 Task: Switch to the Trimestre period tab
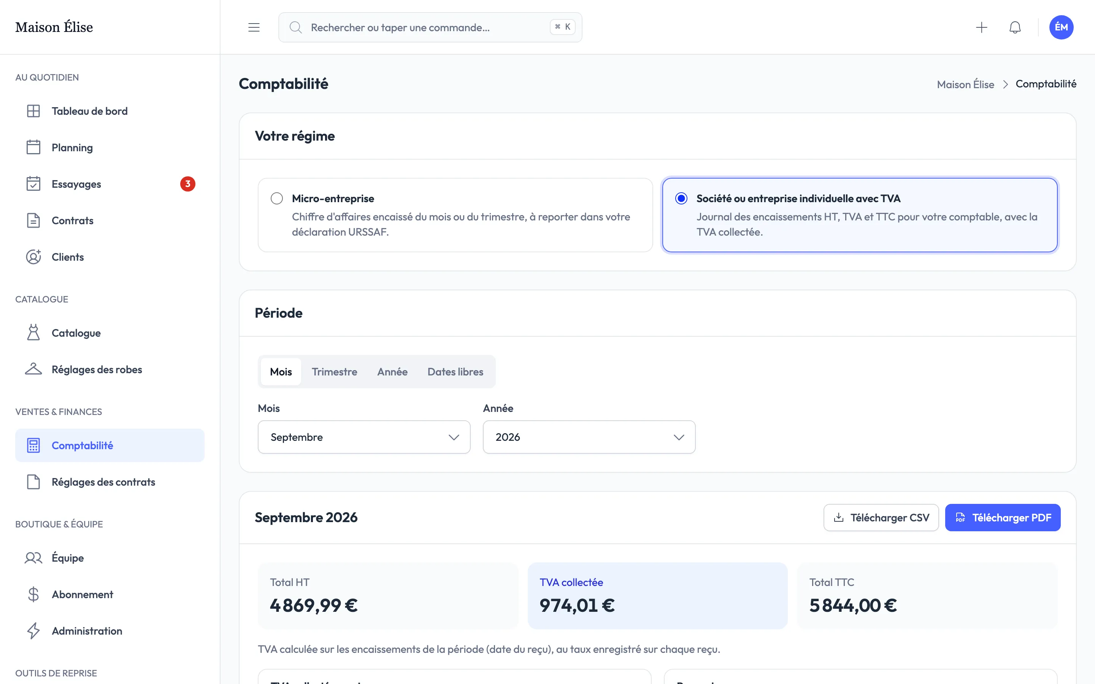click(x=334, y=372)
